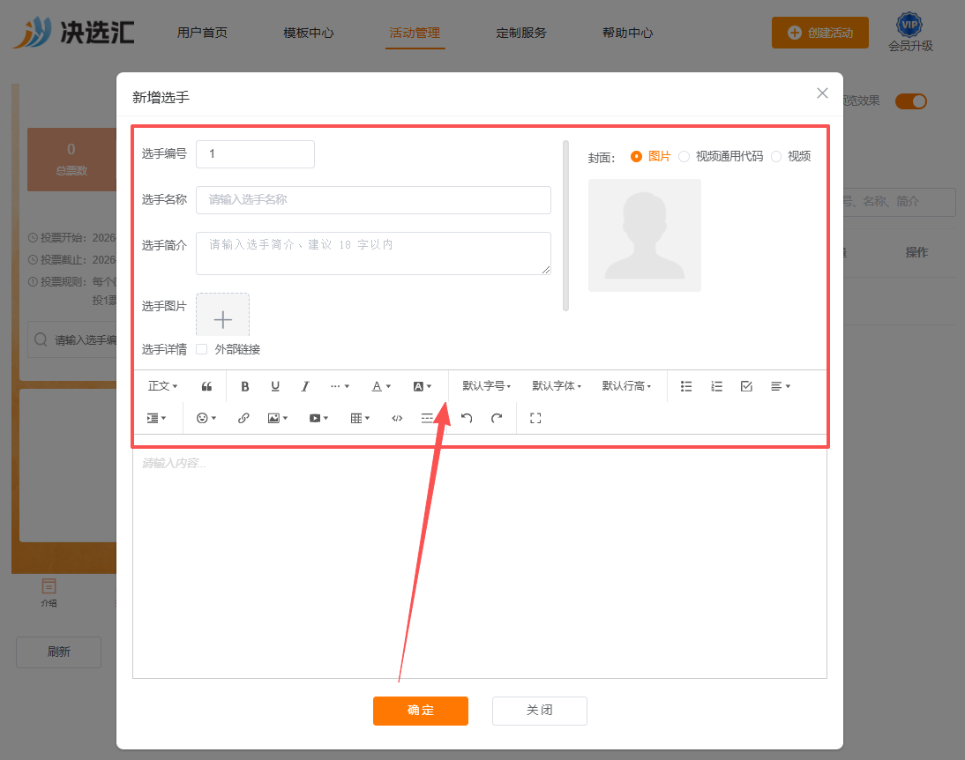Image resolution: width=965 pixels, height=760 pixels.
Task: Insert a hyperlink in the editor
Action: tap(243, 419)
